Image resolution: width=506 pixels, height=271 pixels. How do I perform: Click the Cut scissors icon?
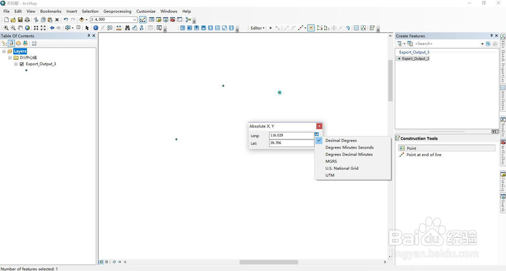tap(36, 20)
